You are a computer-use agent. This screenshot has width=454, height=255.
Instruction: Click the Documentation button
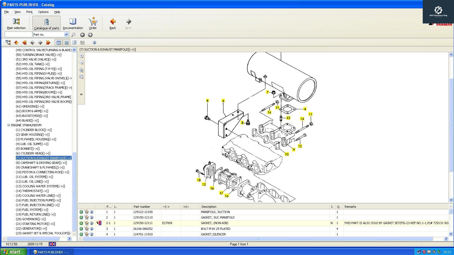point(73,23)
